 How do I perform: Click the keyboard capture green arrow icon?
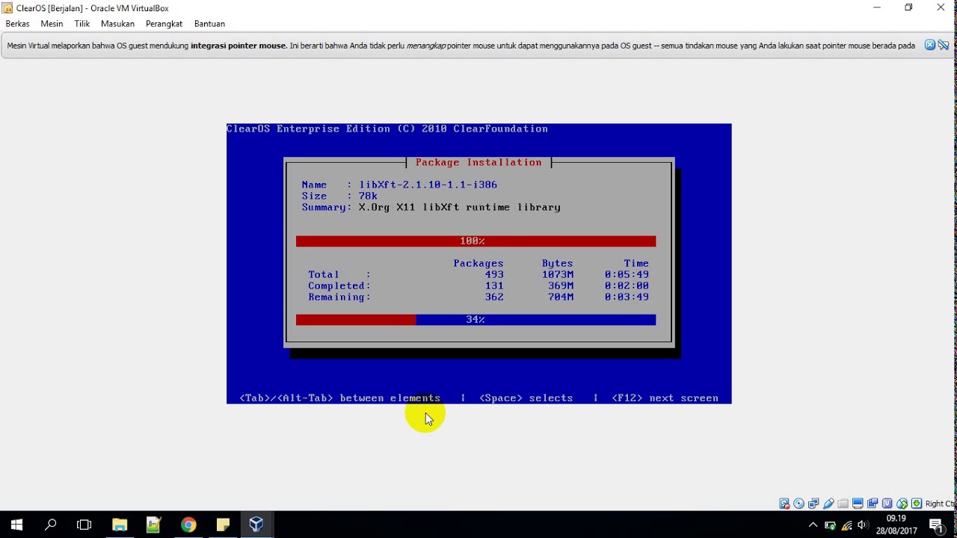click(x=917, y=504)
